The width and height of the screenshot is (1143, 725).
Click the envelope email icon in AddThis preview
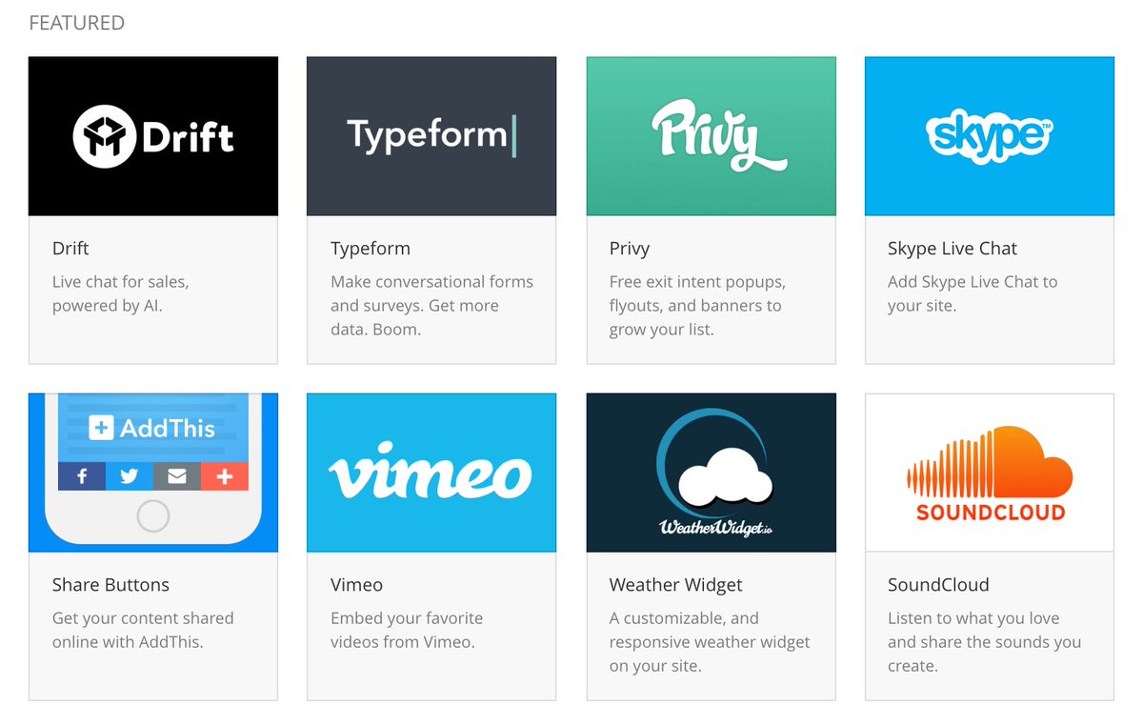(177, 476)
